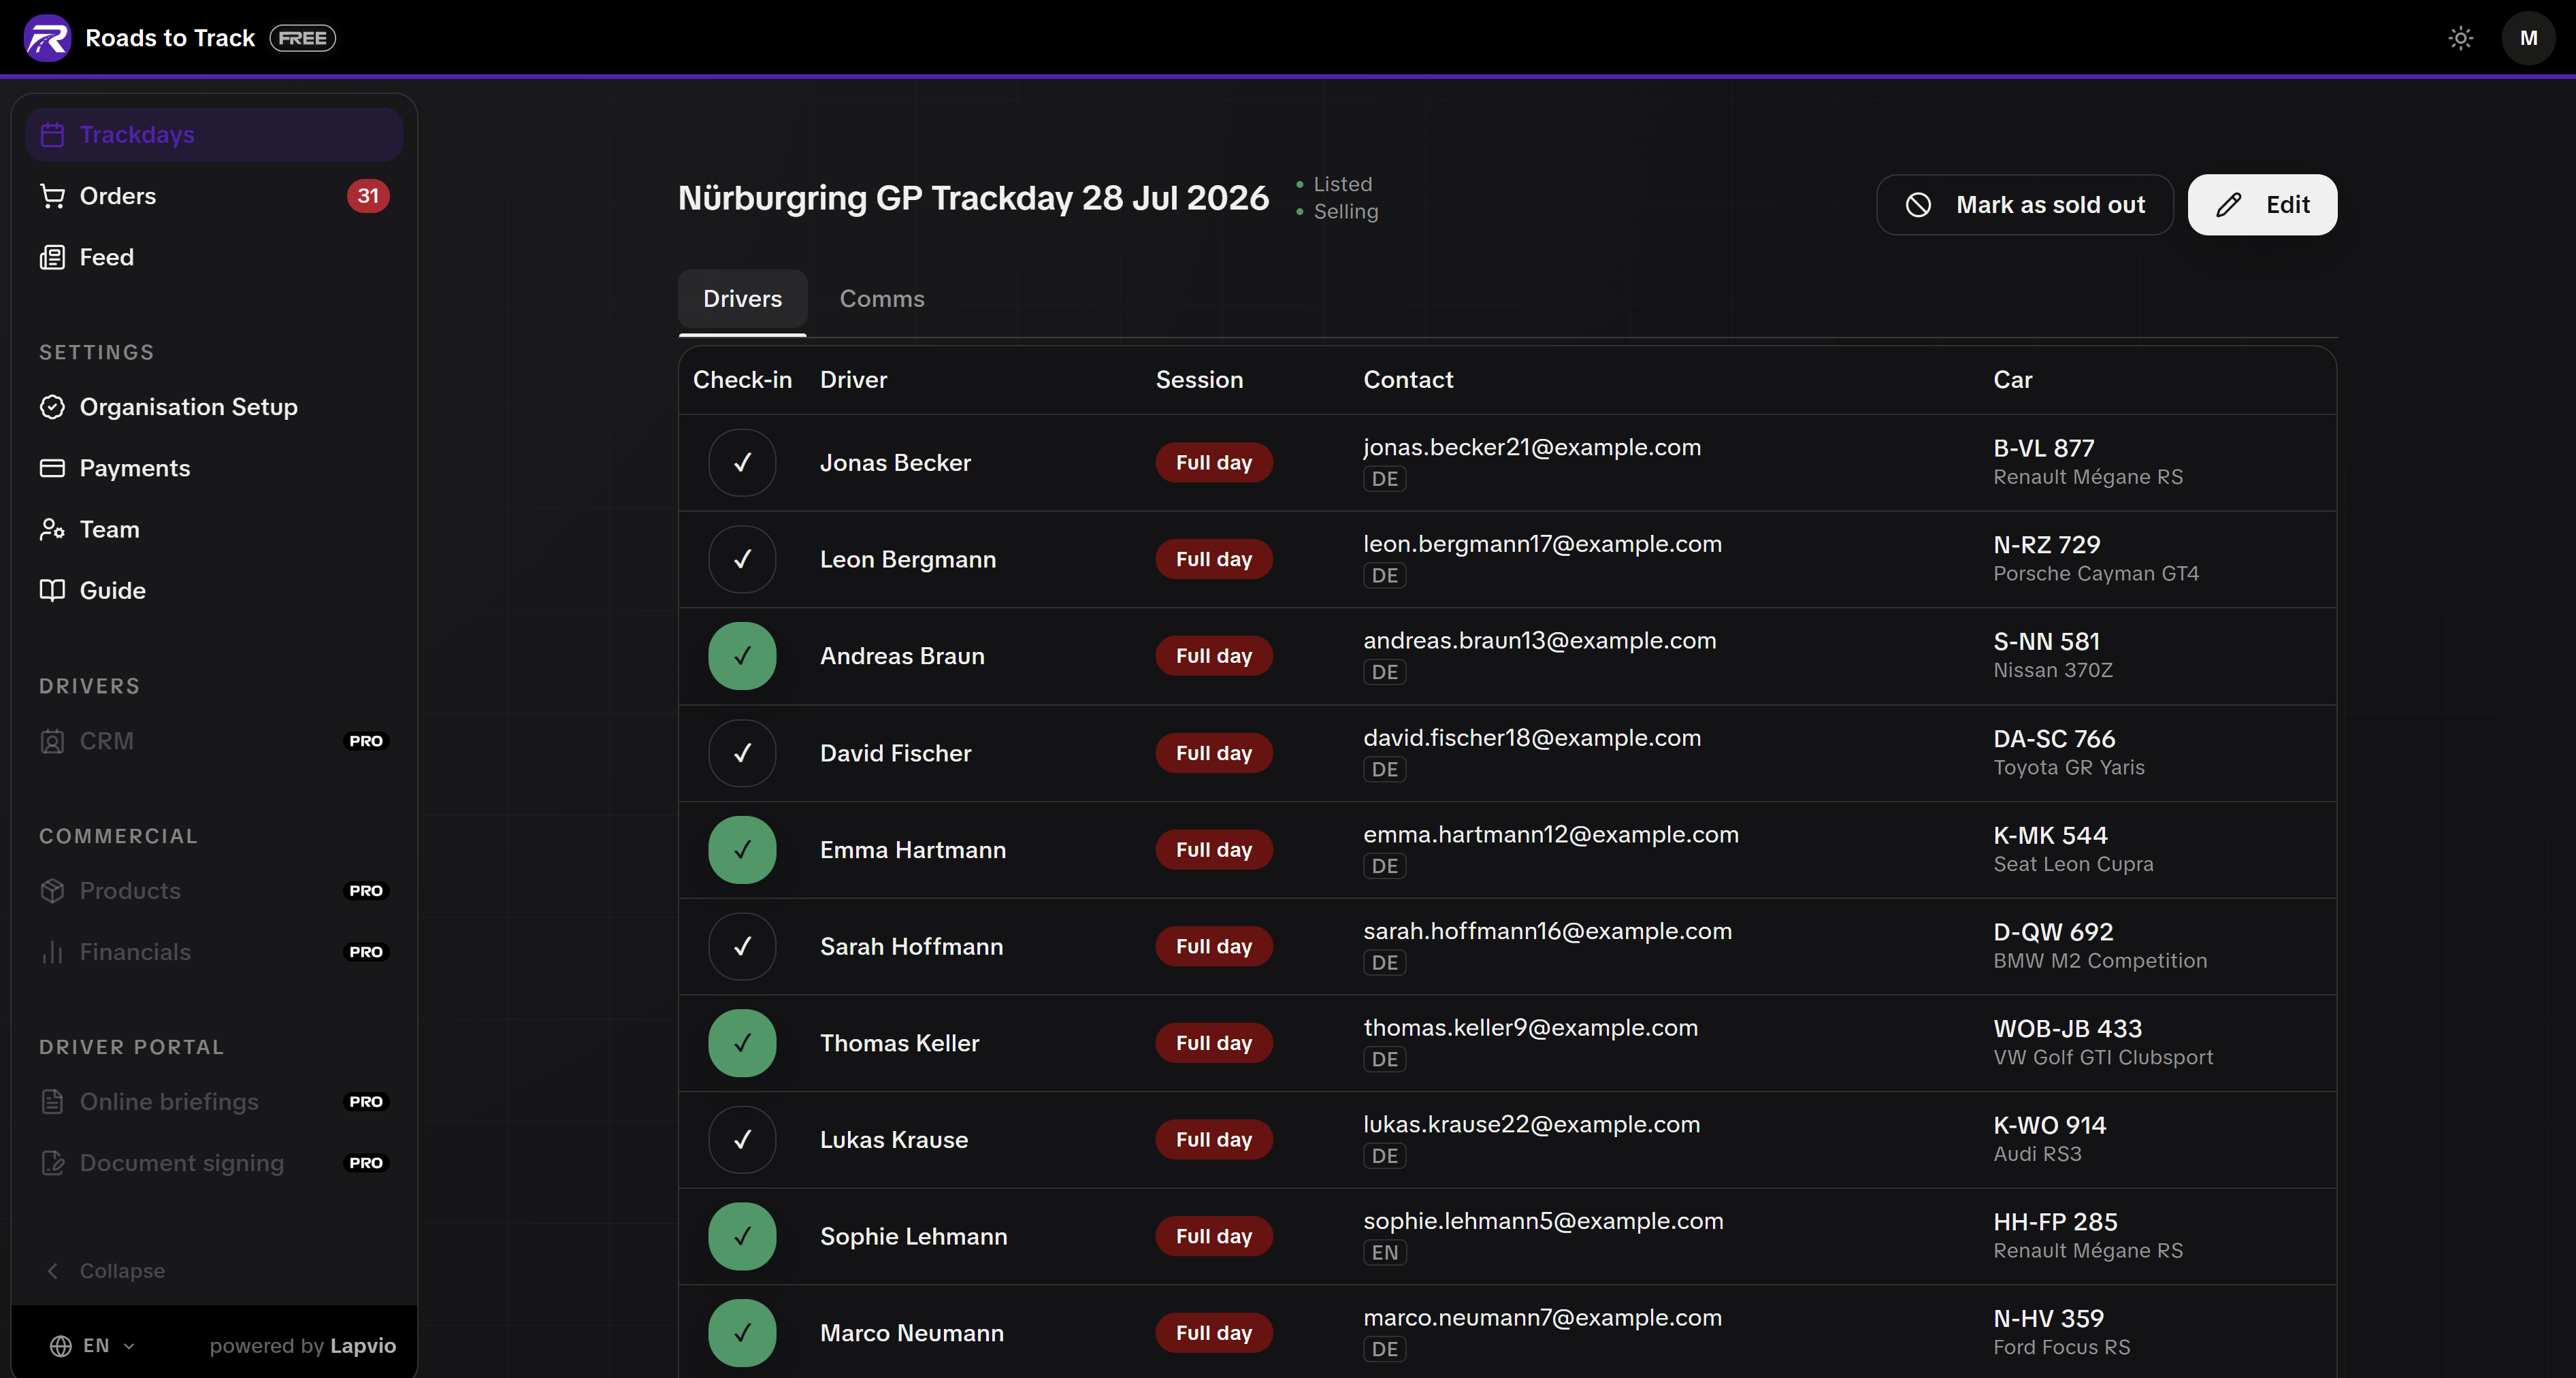2576x1378 pixels.
Task: Open Organisation Setup settings
Action: (214, 407)
